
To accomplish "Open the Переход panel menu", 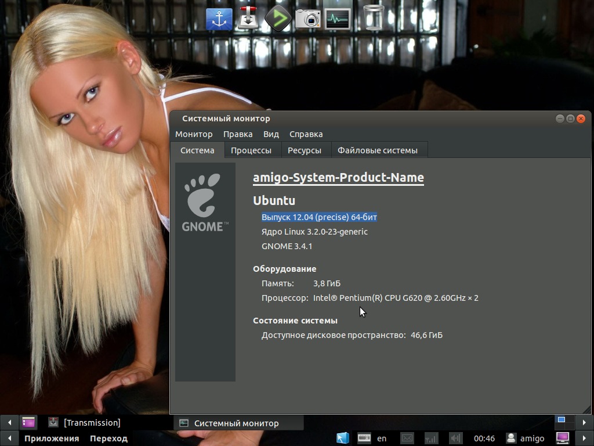I will (x=108, y=438).
